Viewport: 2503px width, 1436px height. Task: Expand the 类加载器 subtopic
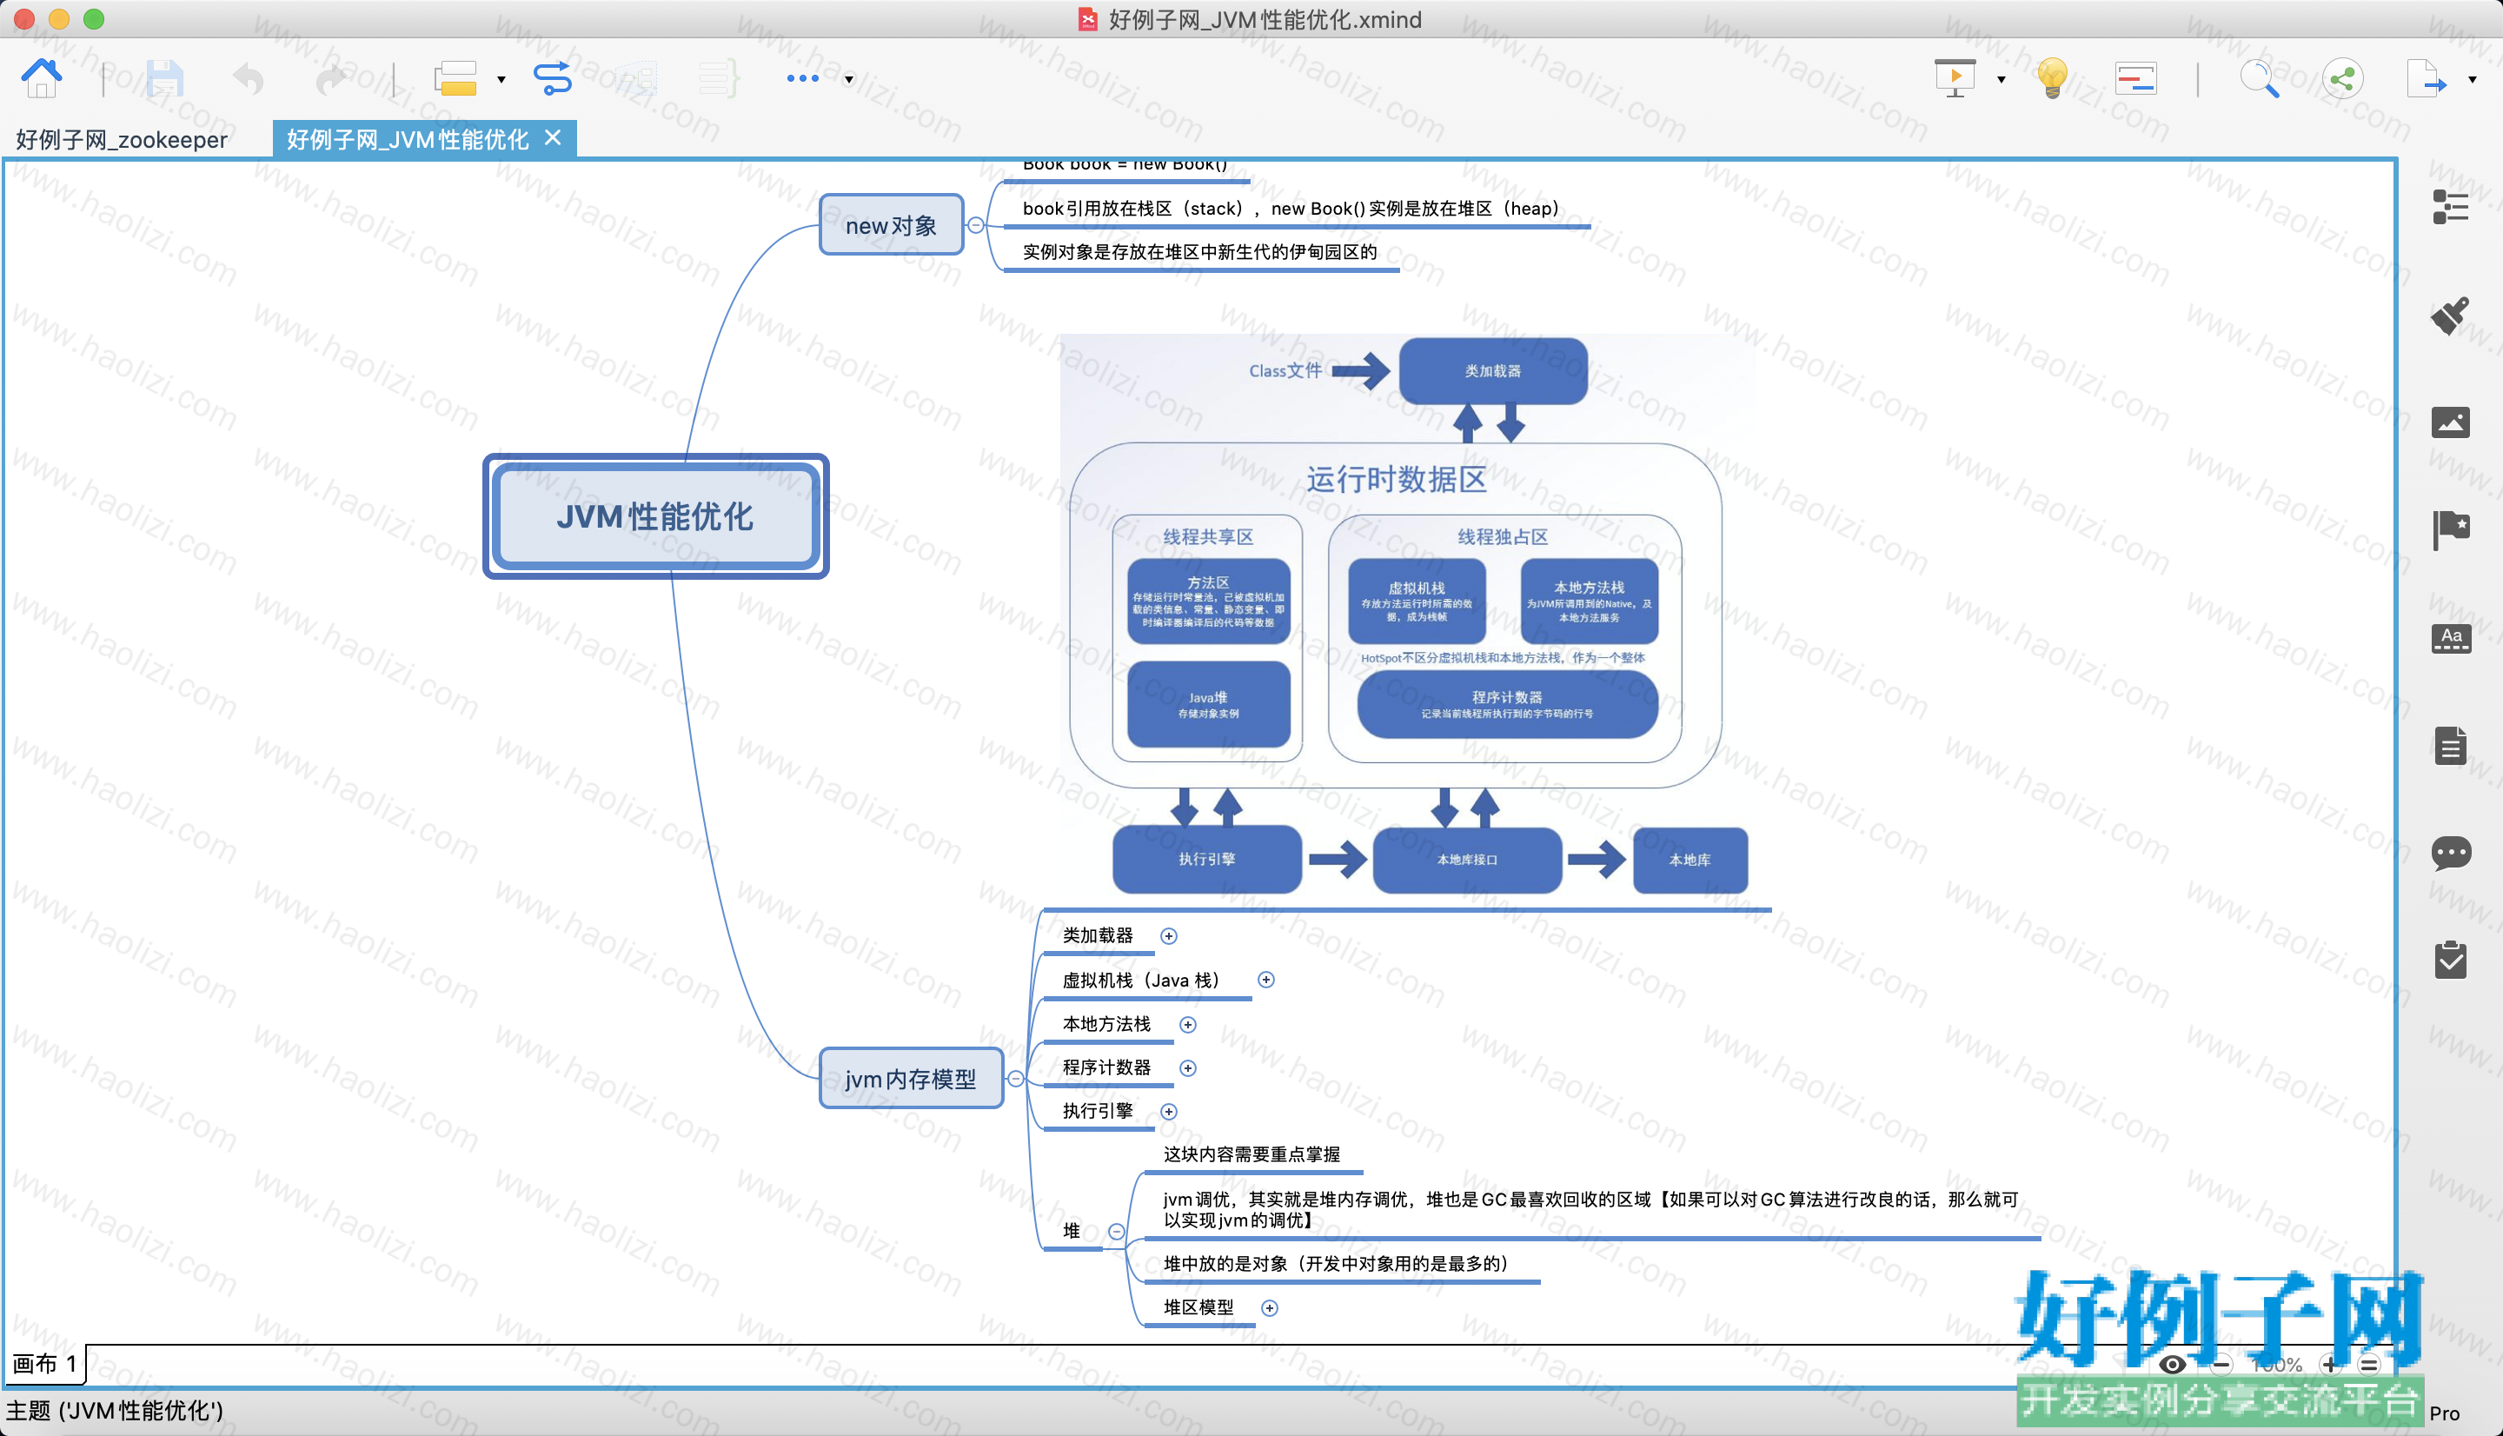(1169, 936)
